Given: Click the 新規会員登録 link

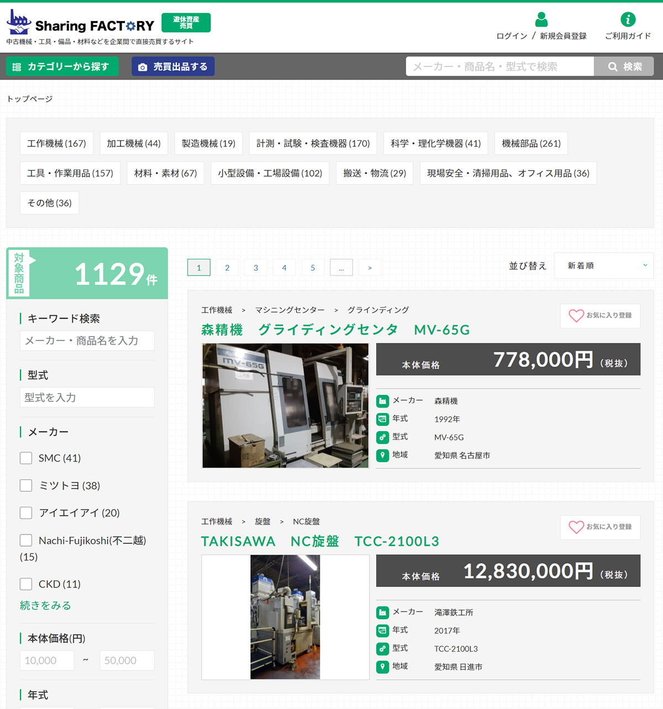Looking at the screenshot, I should click(563, 36).
